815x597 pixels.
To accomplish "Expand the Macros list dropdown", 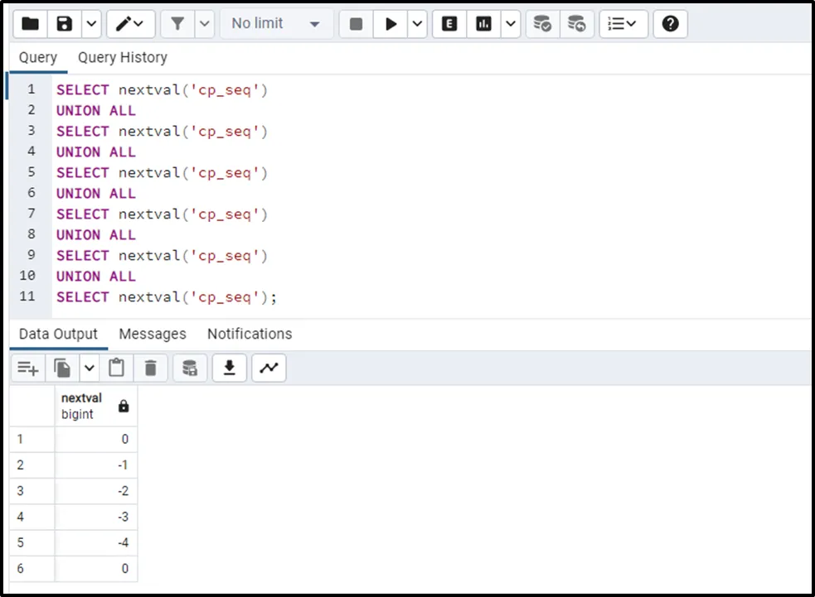I will [x=623, y=24].
